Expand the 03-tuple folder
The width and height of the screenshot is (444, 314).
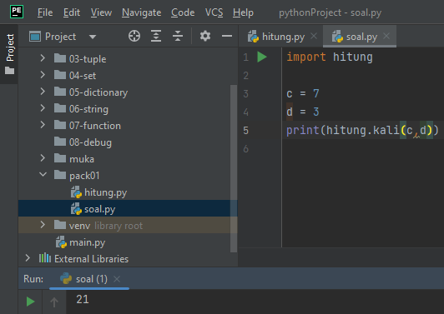(x=43, y=58)
